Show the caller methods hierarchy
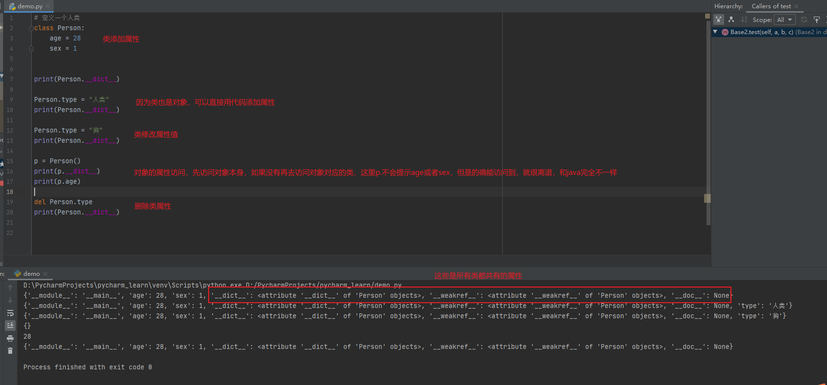Image resolution: width=827 pixels, height=385 pixels. pos(719,19)
